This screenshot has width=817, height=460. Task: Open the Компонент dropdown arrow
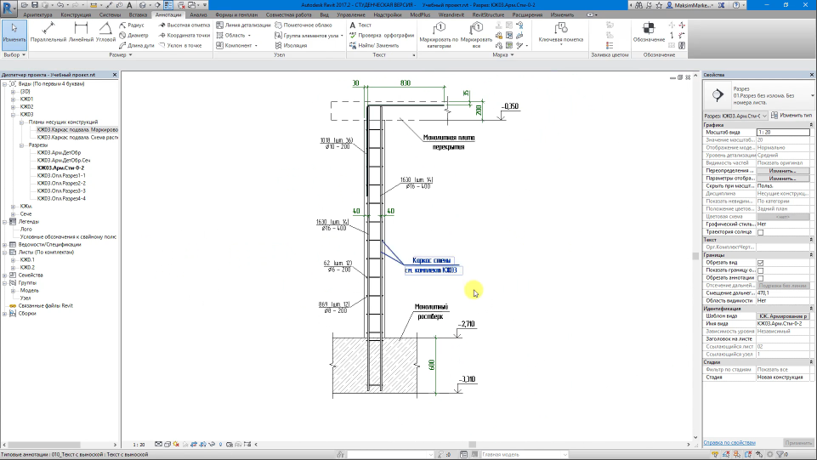[256, 45]
